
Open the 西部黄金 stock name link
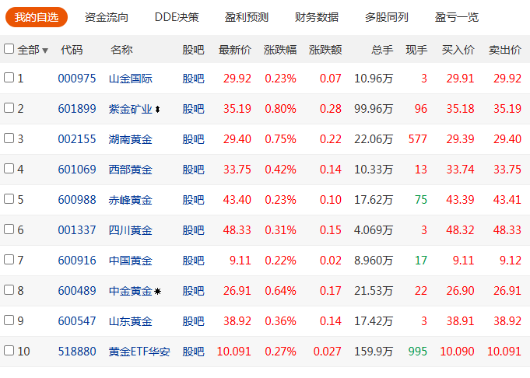(x=131, y=170)
